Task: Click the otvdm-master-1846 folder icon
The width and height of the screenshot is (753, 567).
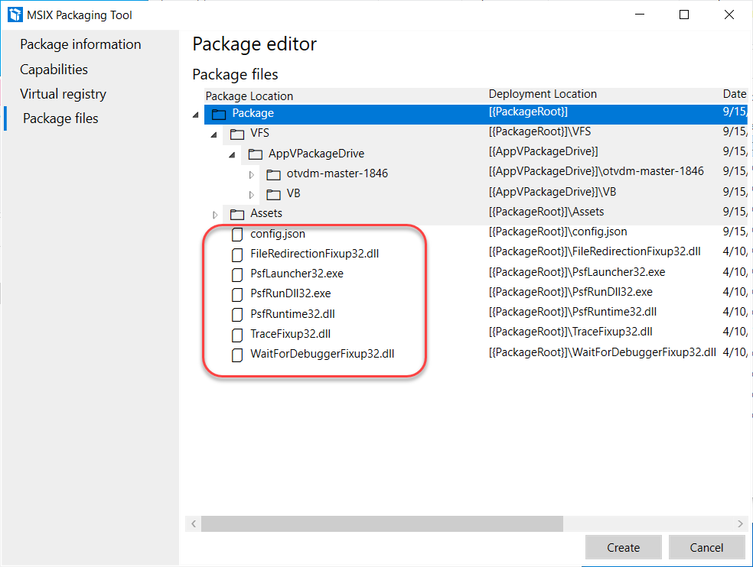Action: click(273, 174)
